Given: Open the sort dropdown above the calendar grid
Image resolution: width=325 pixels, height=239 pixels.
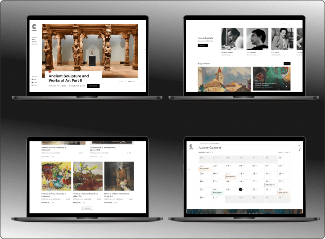Looking at the screenshot, I should (280, 152).
